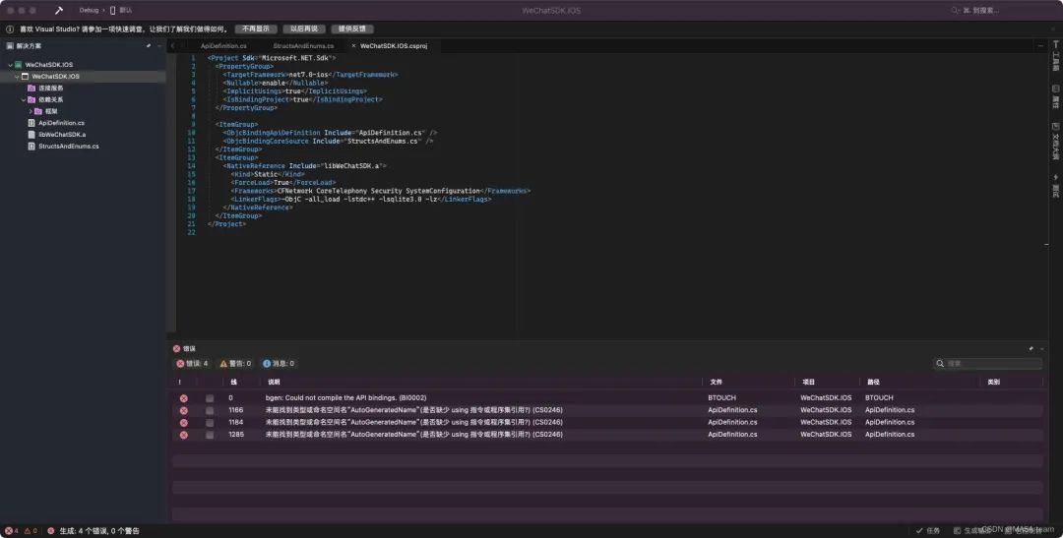Click the 提供反馈 button
The height and width of the screenshot is (538, 1063).
click(x=352, y=30)
